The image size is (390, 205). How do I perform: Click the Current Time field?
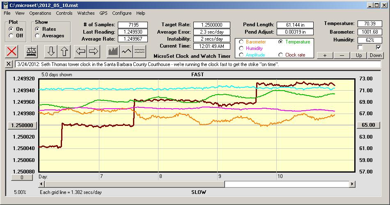(x=212, y=46)
